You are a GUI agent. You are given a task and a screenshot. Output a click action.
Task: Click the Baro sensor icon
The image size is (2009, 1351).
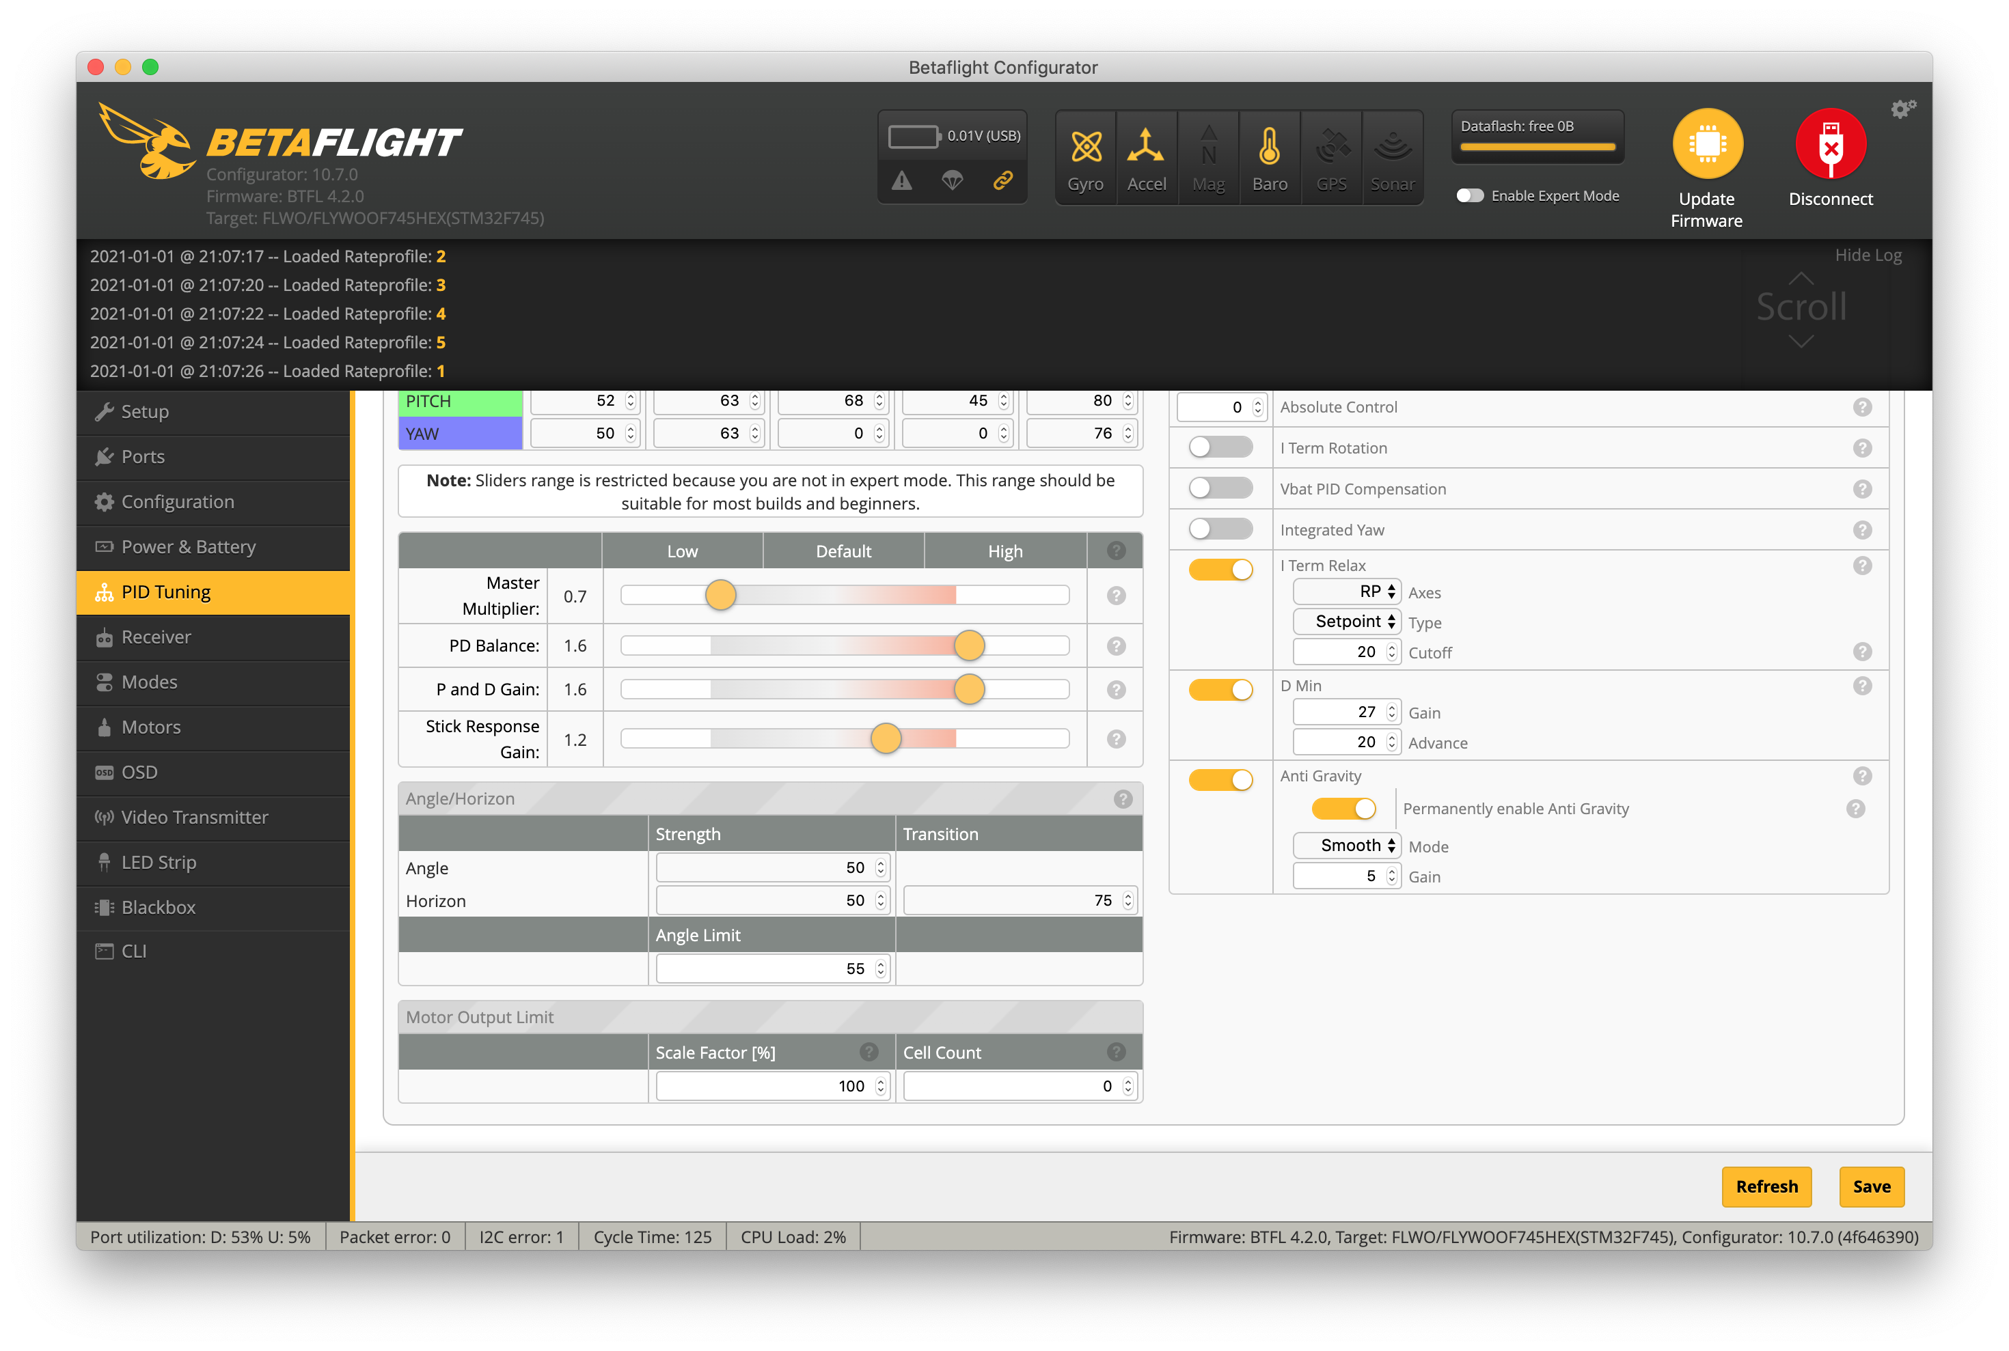click(x=1269, y=146)
